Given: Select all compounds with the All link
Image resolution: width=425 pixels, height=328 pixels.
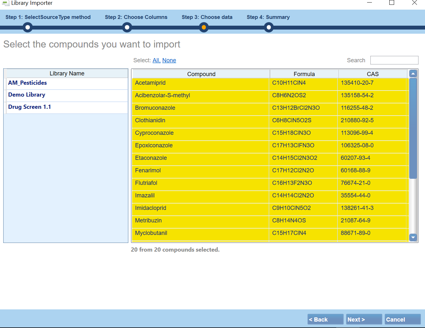Looking at the screenshot, I should point(156,60).
